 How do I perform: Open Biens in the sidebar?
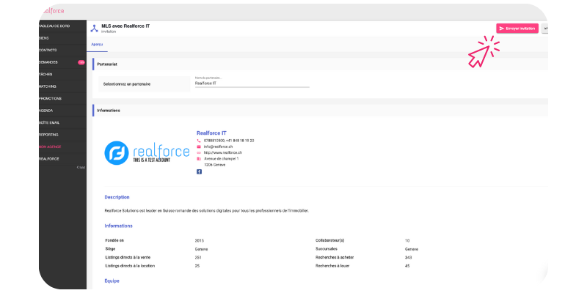pyautogui.click(x=44, y=38)
